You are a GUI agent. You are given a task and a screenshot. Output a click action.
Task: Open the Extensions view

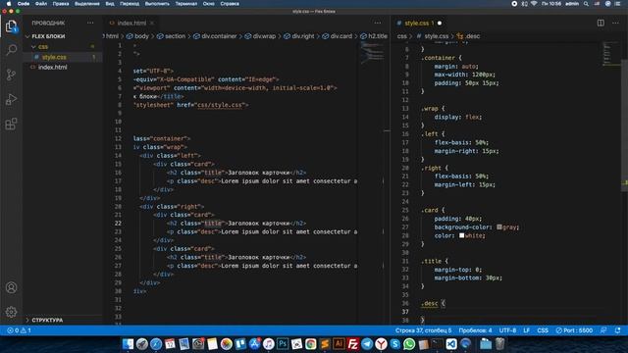click(11, 124)
